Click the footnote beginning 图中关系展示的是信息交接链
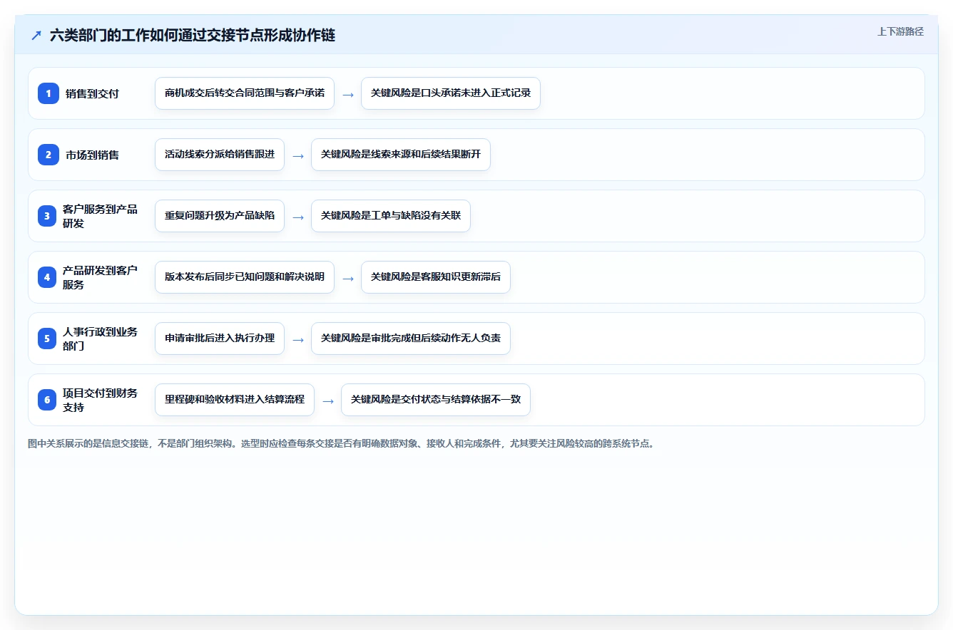Viewport: 953px width, 630px height. (x=341, y=443)
